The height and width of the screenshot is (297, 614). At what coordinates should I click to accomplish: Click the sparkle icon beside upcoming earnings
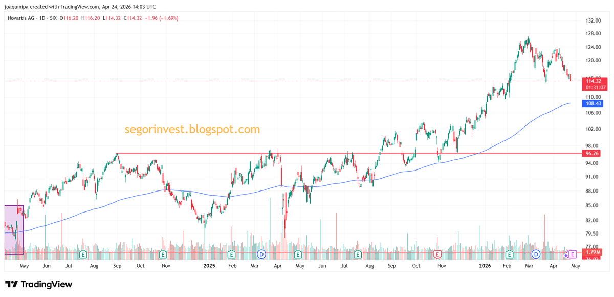[566, 254]
